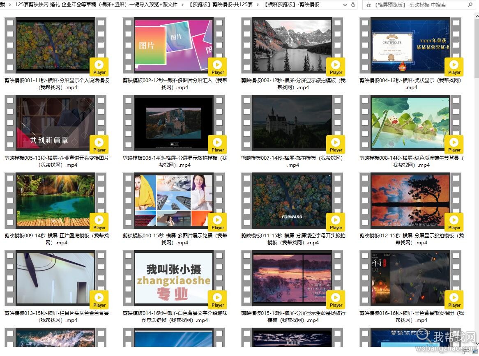This screenshot has width=479, height=356.
Task: Expand chevron after 【预览版】剪映模板-共125套 breadcrumb
Action: pyautogui.click(x=258, y=5)
